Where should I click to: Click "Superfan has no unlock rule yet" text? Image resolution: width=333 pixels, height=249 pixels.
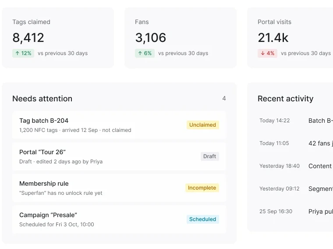point(61,193)
